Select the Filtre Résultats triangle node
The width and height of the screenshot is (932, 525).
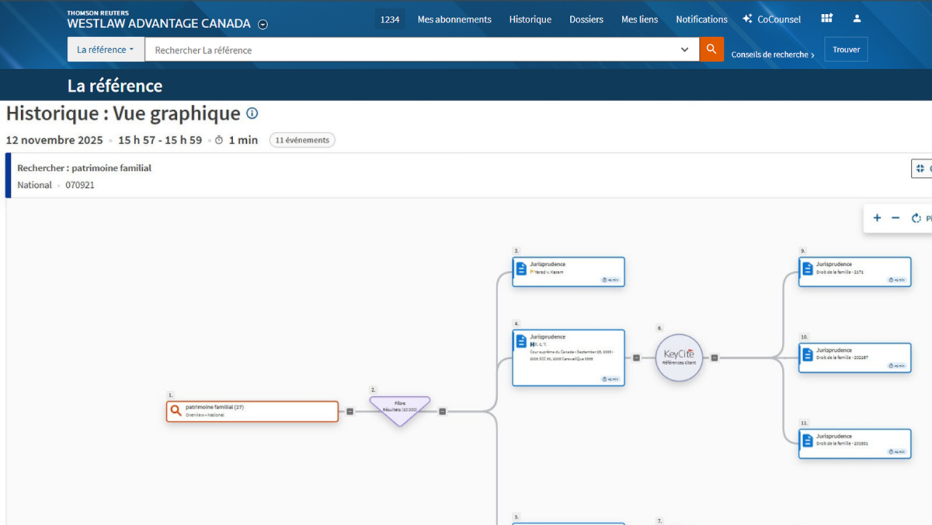400,409
